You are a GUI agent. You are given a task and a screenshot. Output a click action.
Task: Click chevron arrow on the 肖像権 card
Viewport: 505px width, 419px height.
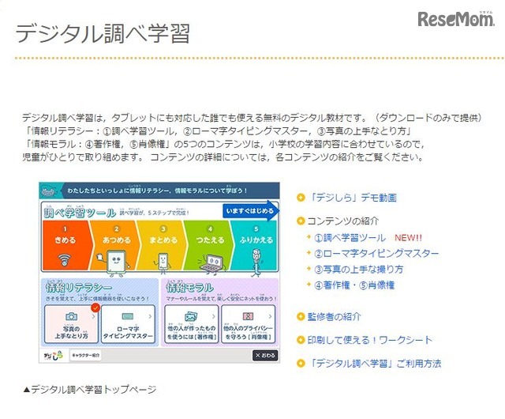(270, 316)
